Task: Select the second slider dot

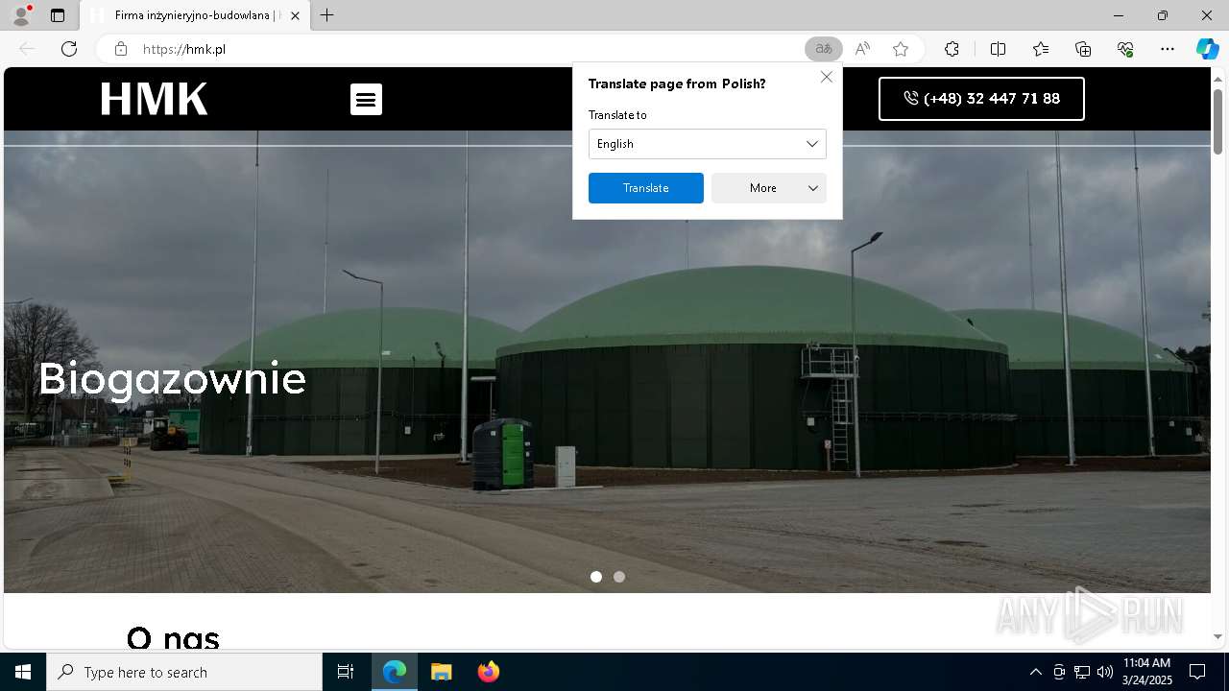Action: [x=619, y=577]
